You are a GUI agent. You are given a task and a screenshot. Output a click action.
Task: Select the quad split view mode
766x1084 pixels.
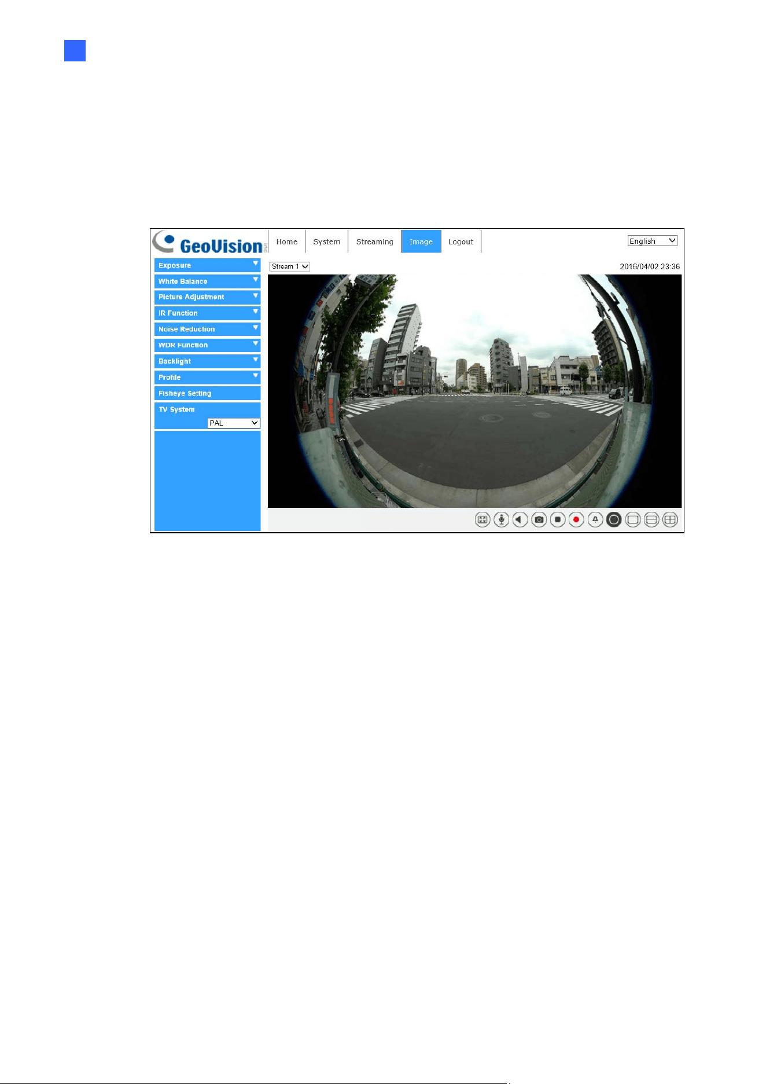[670, 519]
